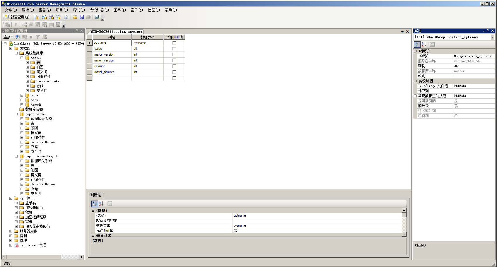Click the sysname data type cell
This screenshot has width=497, height=267.
point(148,43)
